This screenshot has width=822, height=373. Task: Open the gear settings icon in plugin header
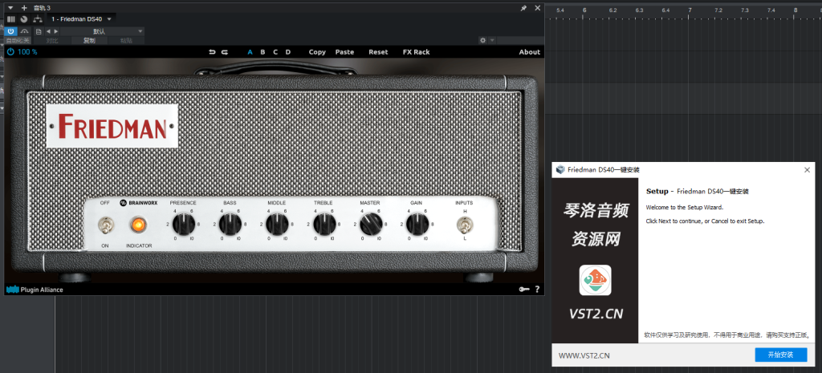[482, 40]
